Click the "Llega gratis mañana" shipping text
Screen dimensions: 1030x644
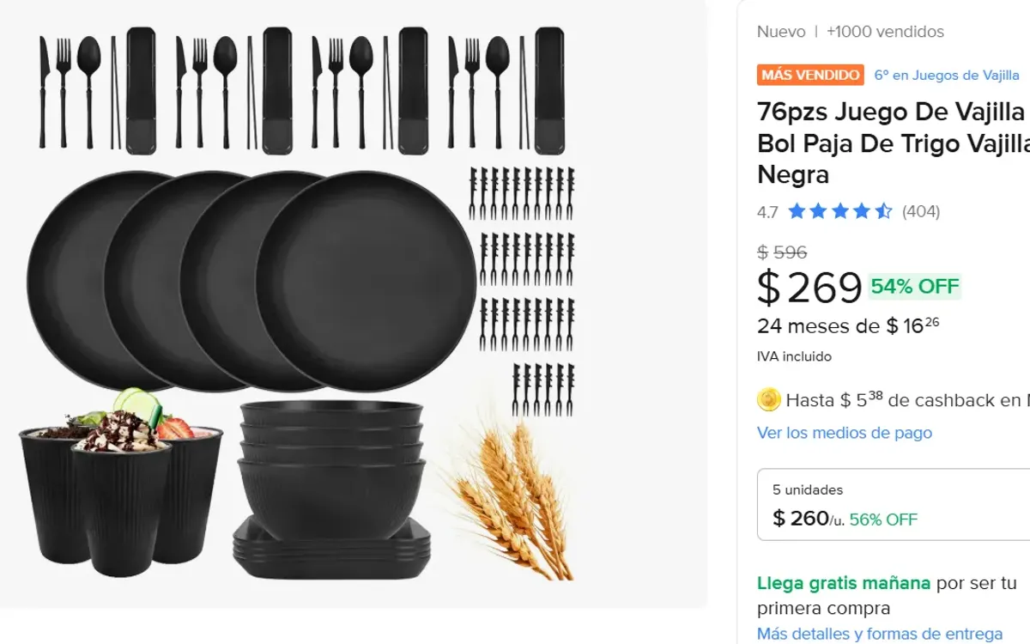[x=844, y=584]
